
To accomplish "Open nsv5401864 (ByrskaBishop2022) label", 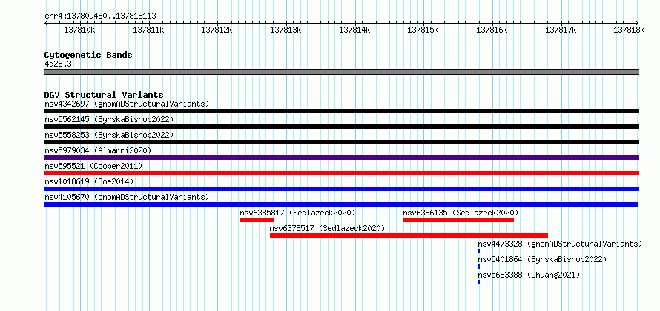I will tap(542, 259).
